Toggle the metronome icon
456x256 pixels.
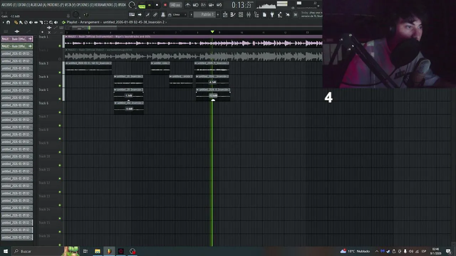188,5
